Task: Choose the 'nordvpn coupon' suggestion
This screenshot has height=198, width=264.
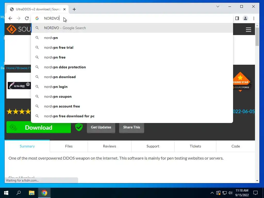Action: pos(132,96)
